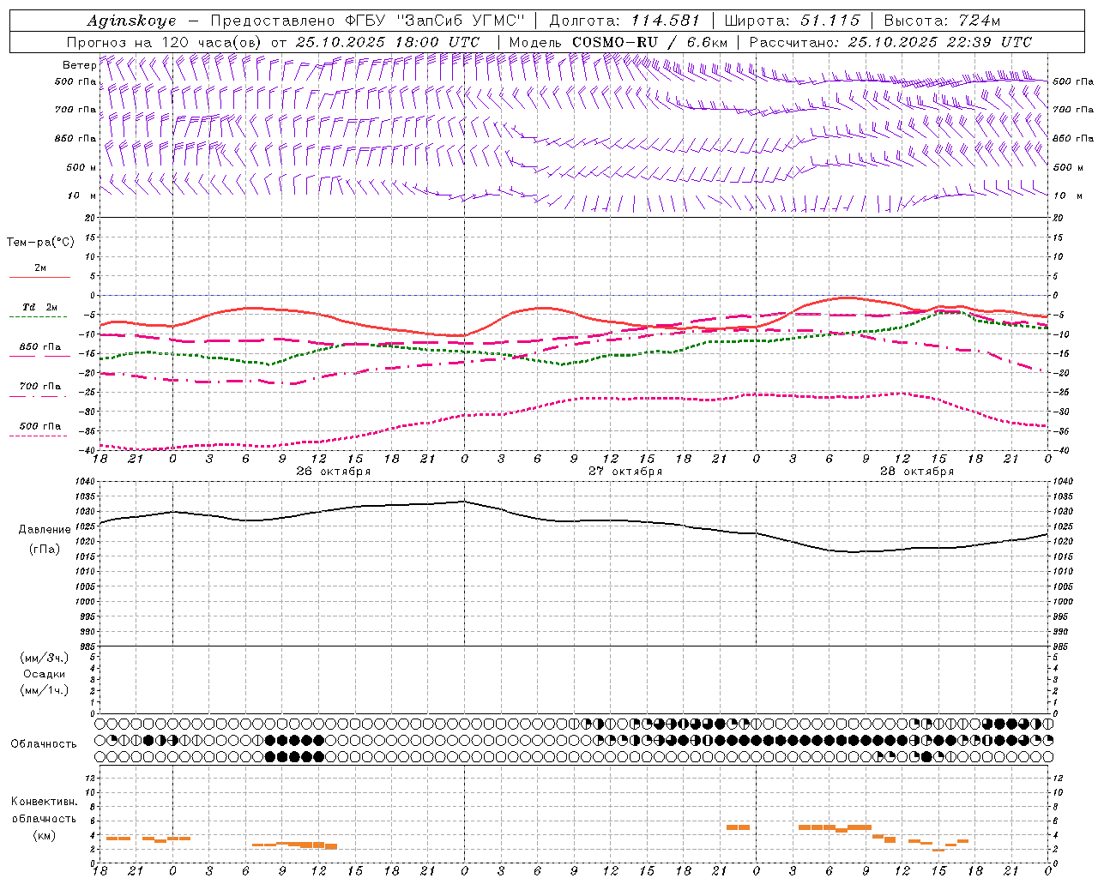The width and height of the screenshot is (1098, 878).
Task: Click the 26 октября date label
Action: (x=334, y=472)
